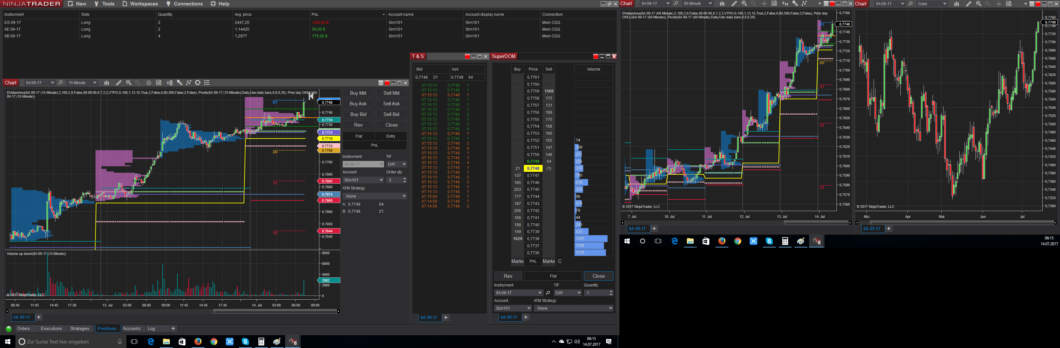This screenshot has width=1060, height=348.
Task: Open Chart Trader TIF DAY dropdown
Action: coord(397,164)
